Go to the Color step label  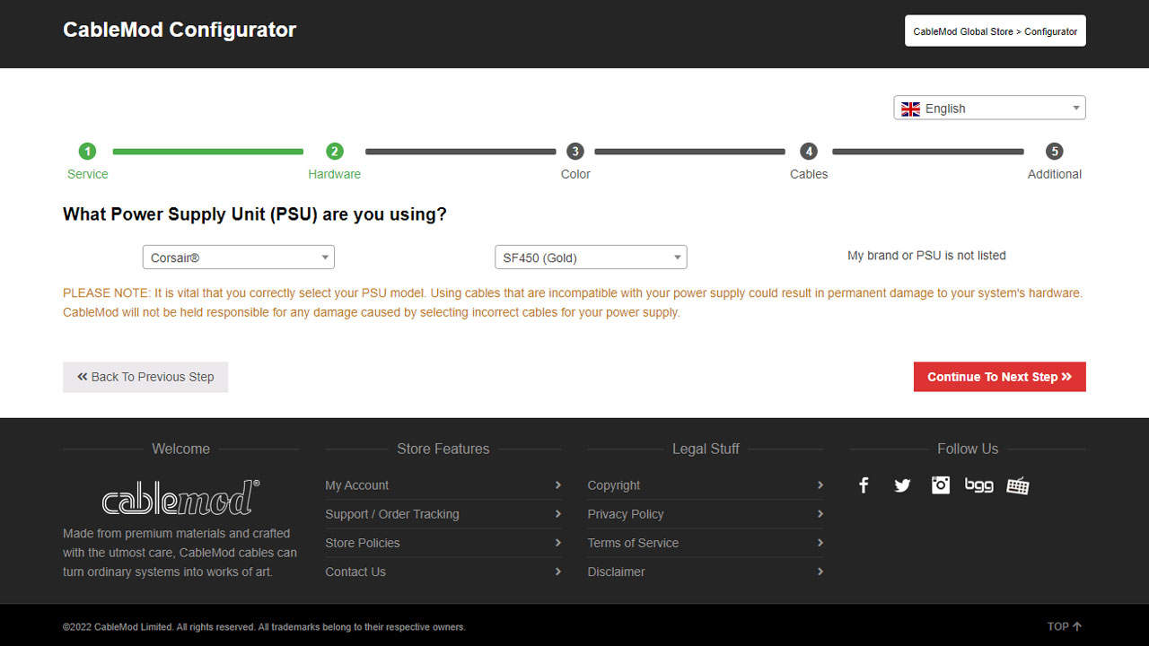575,174
